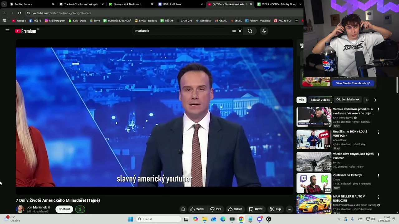The image size is (399, 224).
Task: Open the 'Zůstávám na Twitchy?' video thumbnail
Action: (x=314, y=183)
